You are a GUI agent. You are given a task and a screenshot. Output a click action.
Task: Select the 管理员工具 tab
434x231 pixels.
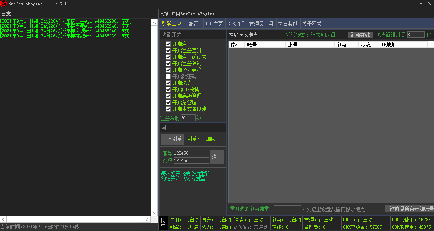pyautogui.click(x=261, y=24)
